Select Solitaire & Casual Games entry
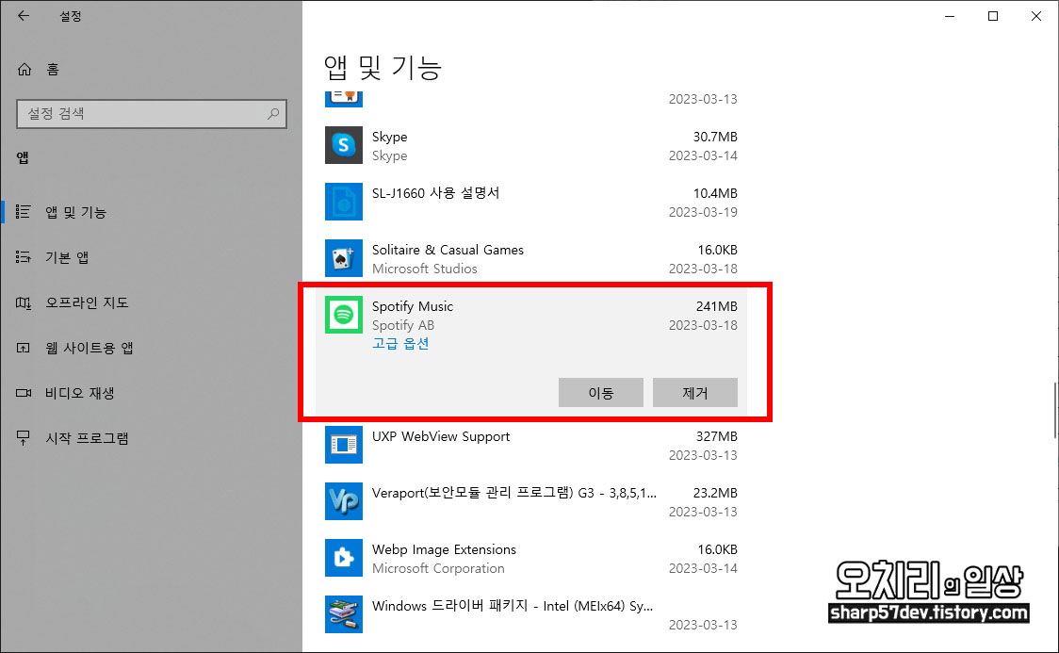Screen dimensions: 1059x653 [x=448, y=250]
